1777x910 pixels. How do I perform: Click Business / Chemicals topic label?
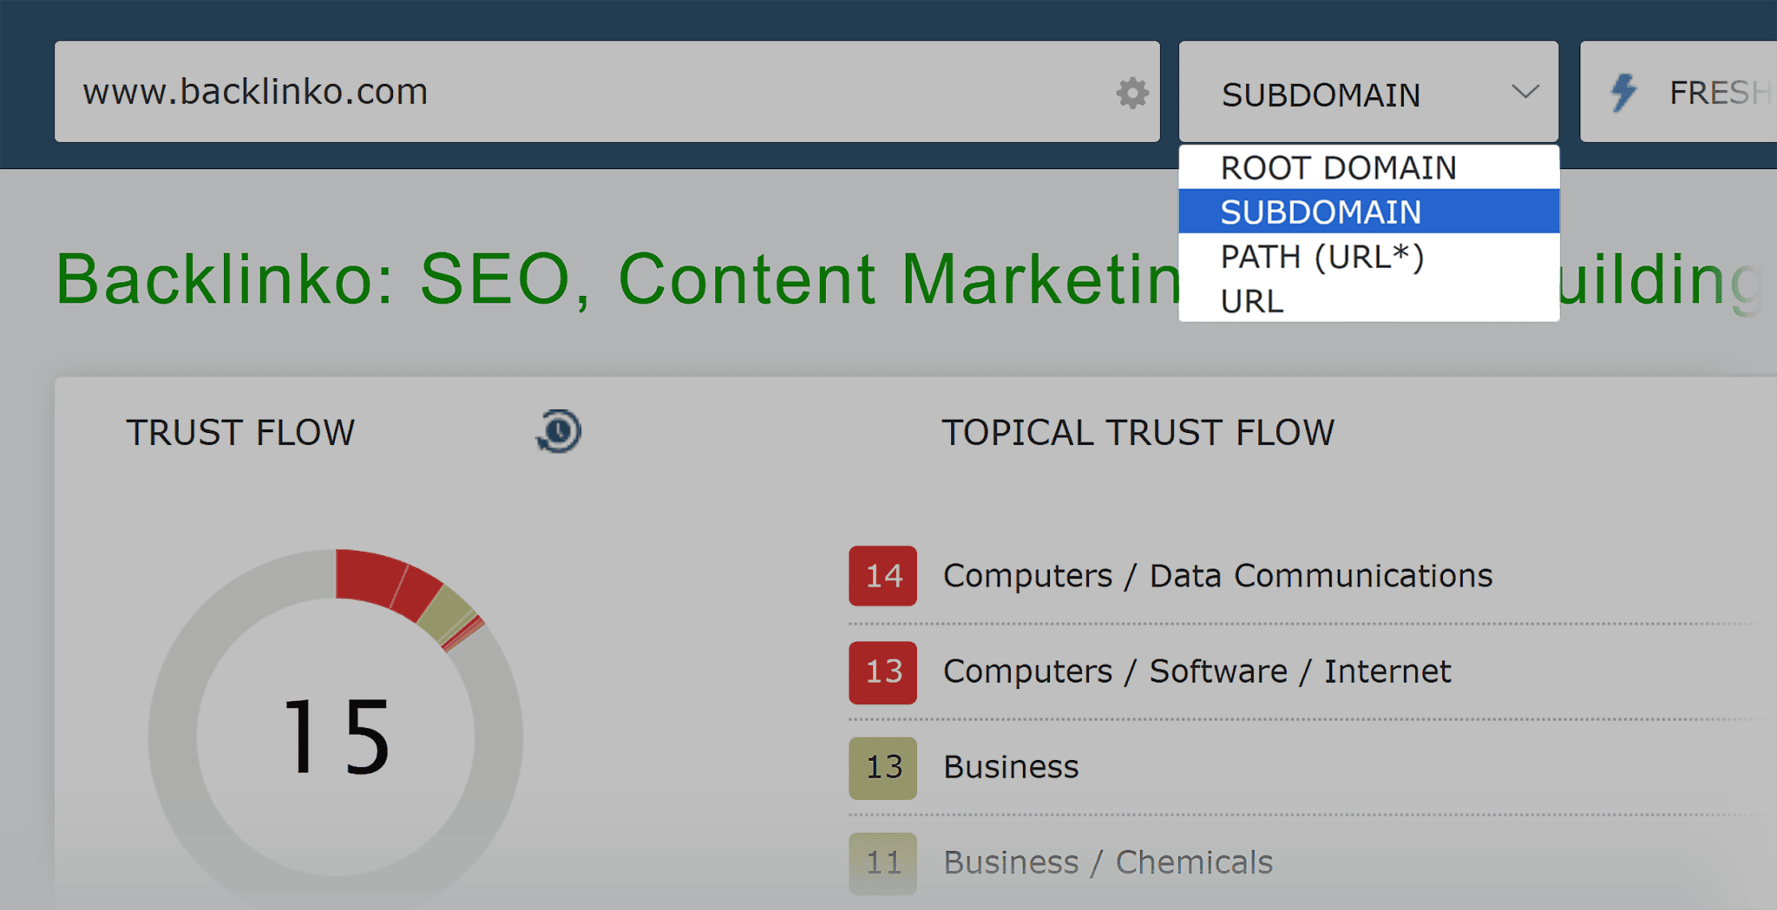pyautogui.click(x=1108, y=862)
